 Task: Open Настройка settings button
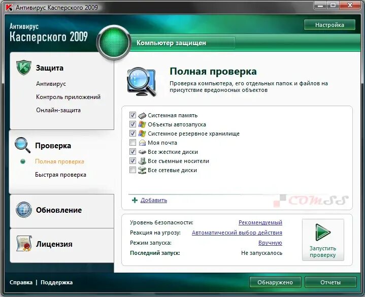coord(329,25)
